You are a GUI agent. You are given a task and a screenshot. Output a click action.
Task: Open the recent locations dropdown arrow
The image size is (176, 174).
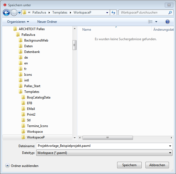[x=19, y=13]
